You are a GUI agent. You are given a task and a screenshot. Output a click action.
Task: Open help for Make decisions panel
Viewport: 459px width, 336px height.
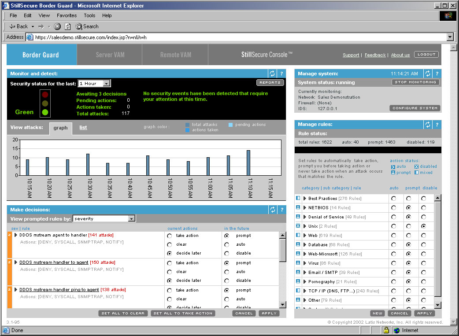click(x=281, y=210)
